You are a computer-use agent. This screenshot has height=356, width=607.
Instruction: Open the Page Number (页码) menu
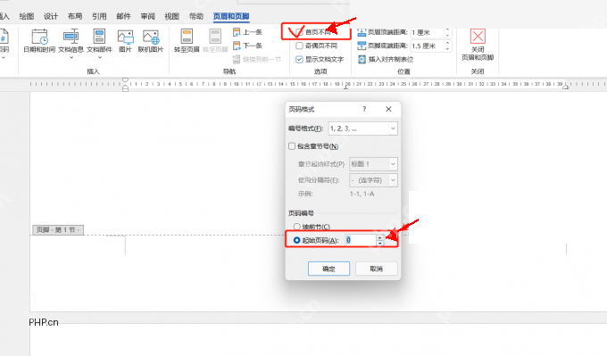click(x=4, y=44)
